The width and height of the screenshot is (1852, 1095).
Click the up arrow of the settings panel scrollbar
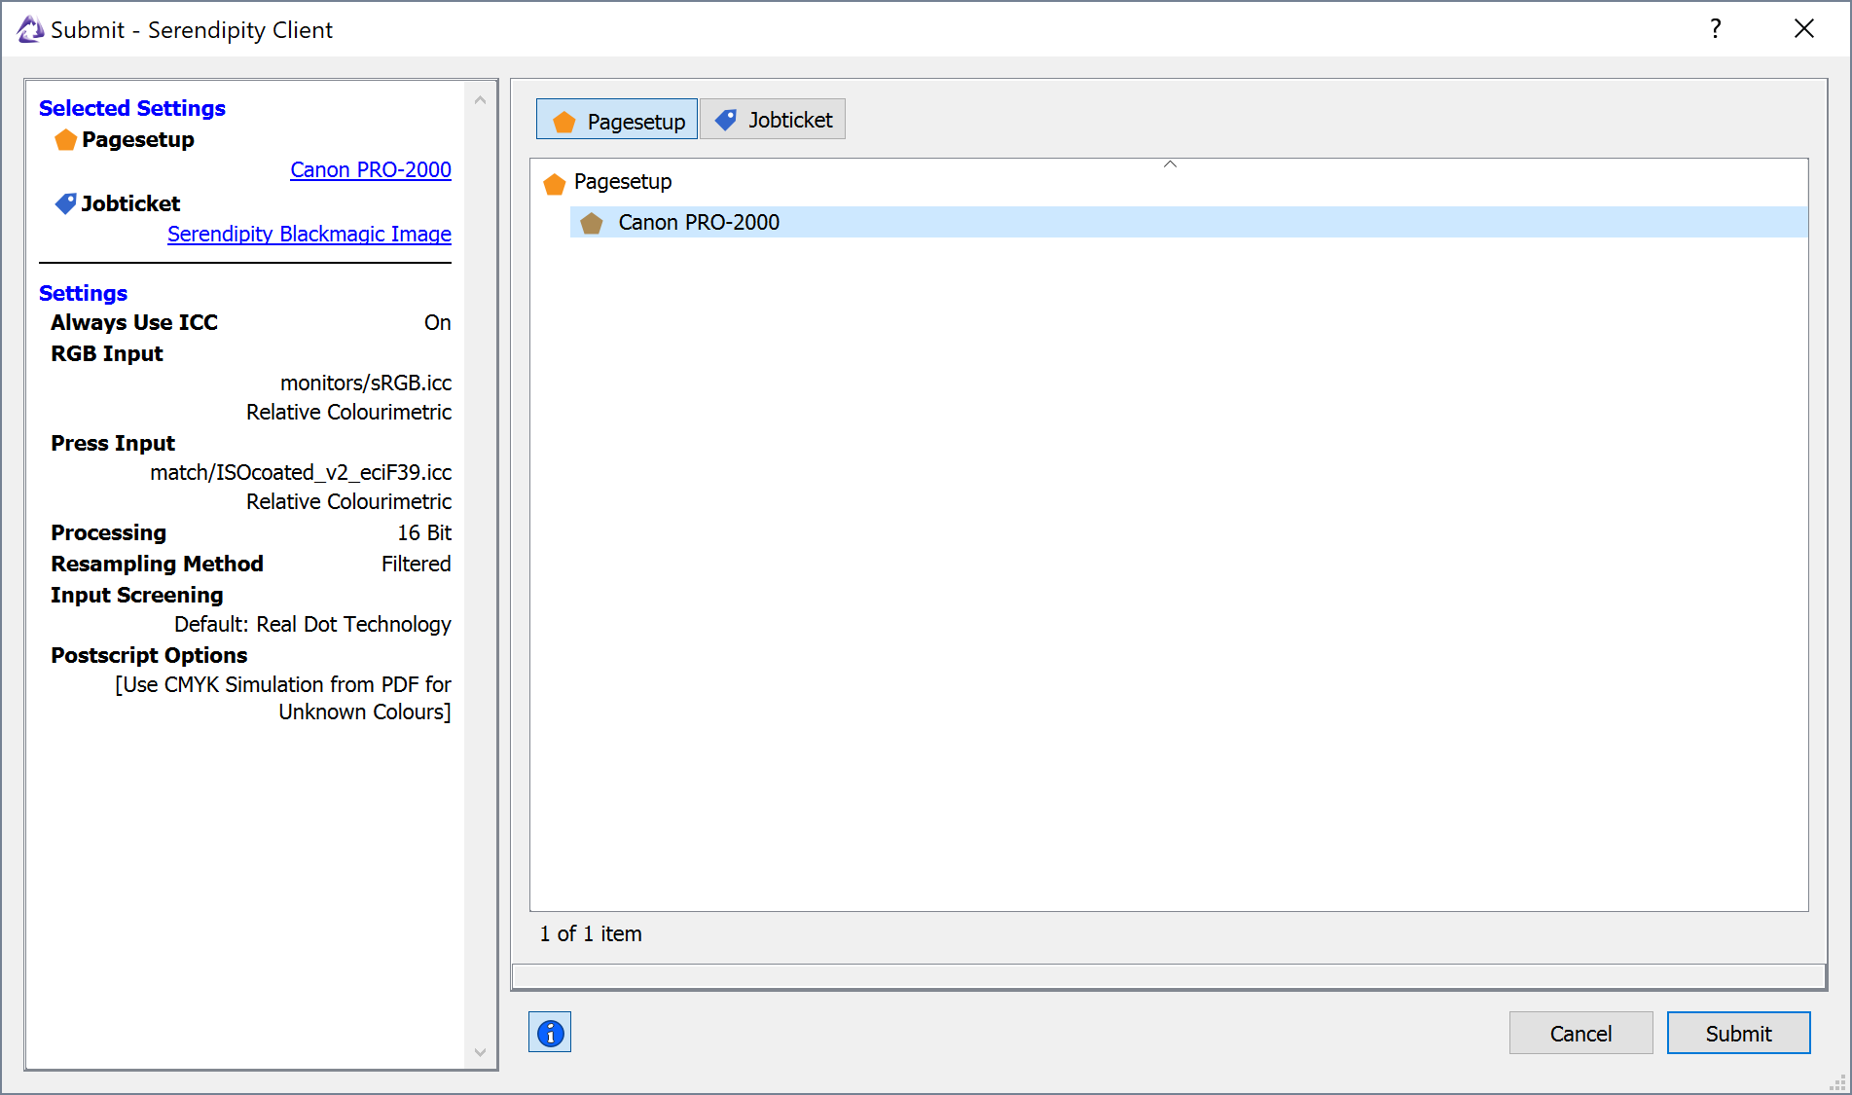coord(481,98)
